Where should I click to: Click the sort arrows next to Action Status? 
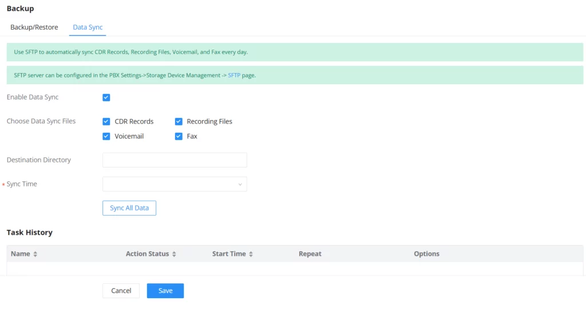(x=174, y=254)
